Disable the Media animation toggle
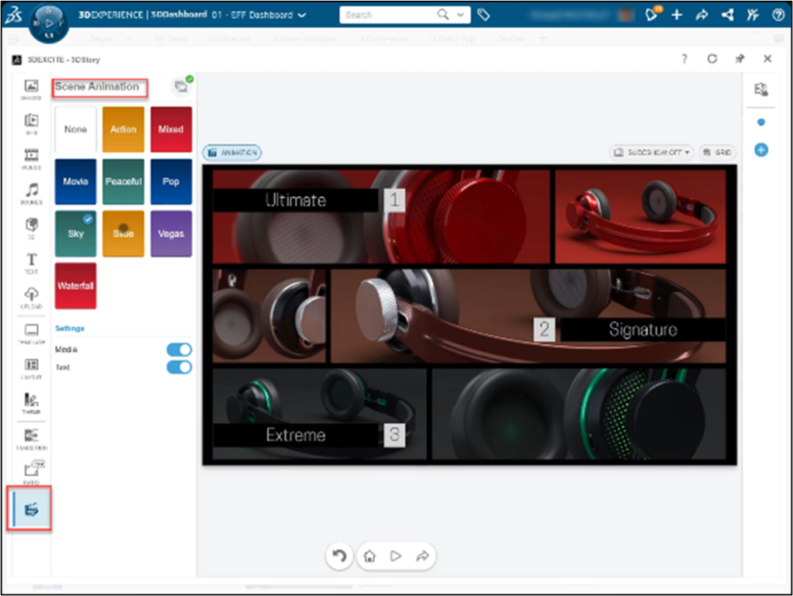The height and width of the screenshot is (596, 793). point(179,350)
